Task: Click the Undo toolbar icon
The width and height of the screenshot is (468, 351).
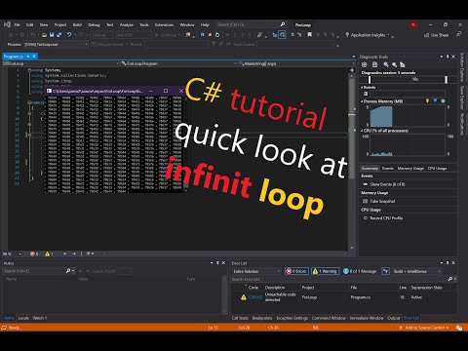Action: click(69, 35)
